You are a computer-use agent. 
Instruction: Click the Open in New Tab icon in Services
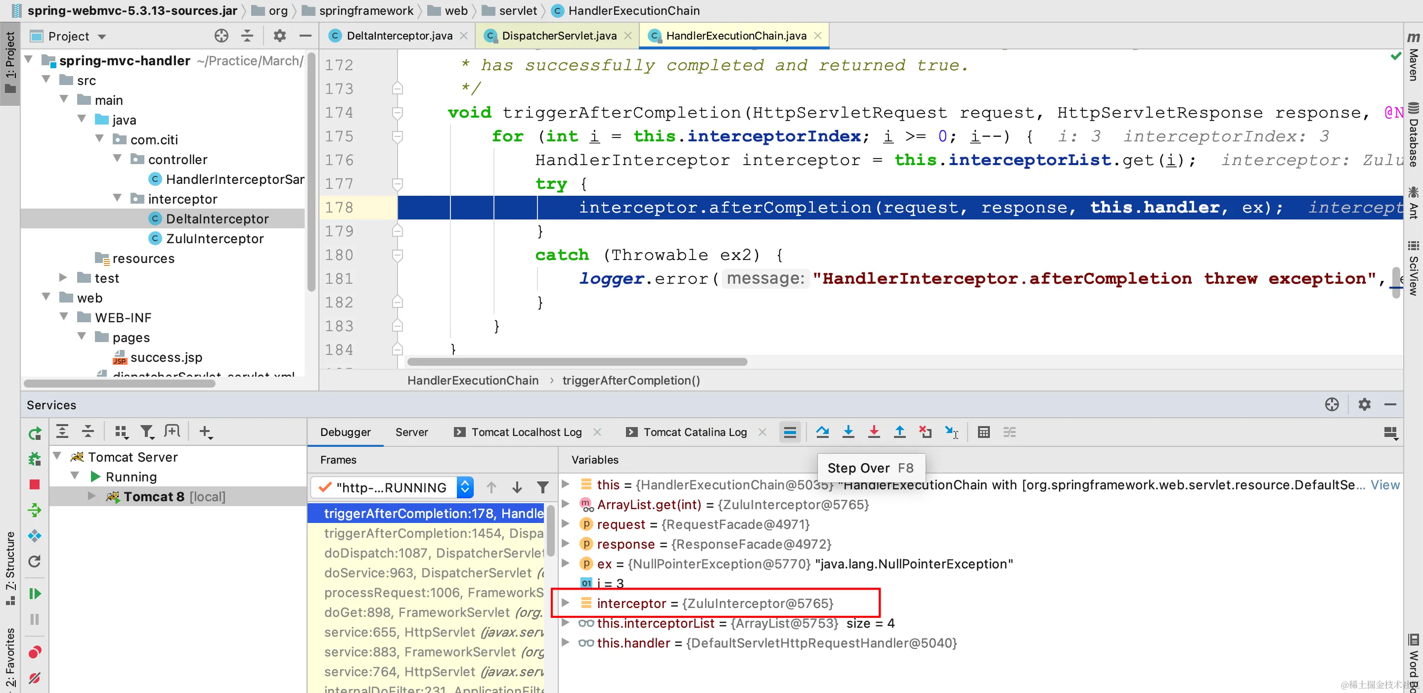click(x=173, y=431)
